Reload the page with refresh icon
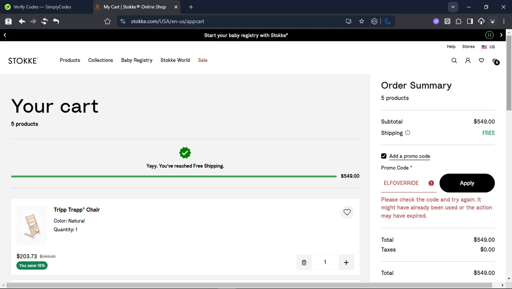This screenshot has height=289, width=512. (44, 21)
